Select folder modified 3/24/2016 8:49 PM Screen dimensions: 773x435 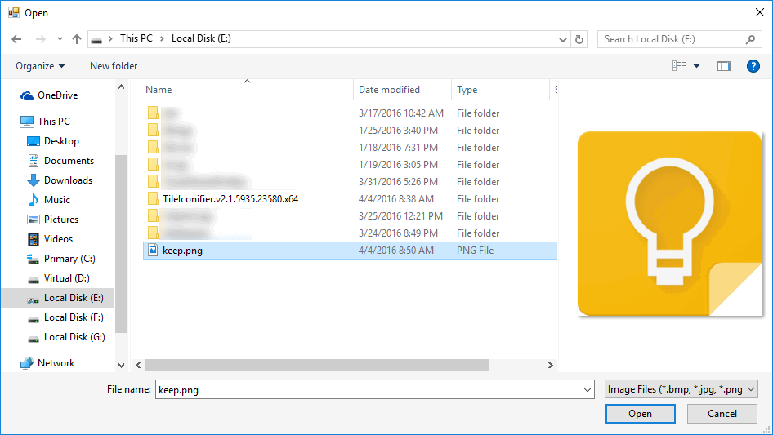click(350, 233)
